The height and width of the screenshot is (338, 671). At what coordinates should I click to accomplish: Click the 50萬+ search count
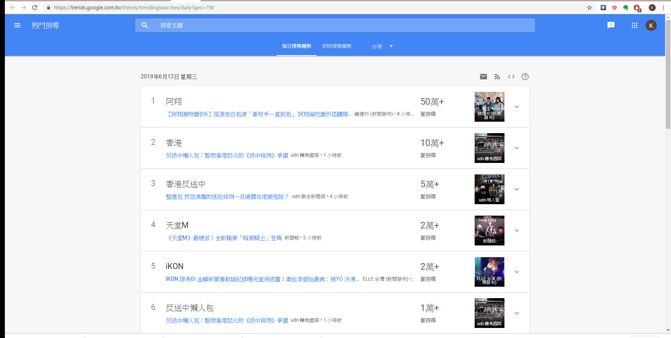(x=432, y=102)
